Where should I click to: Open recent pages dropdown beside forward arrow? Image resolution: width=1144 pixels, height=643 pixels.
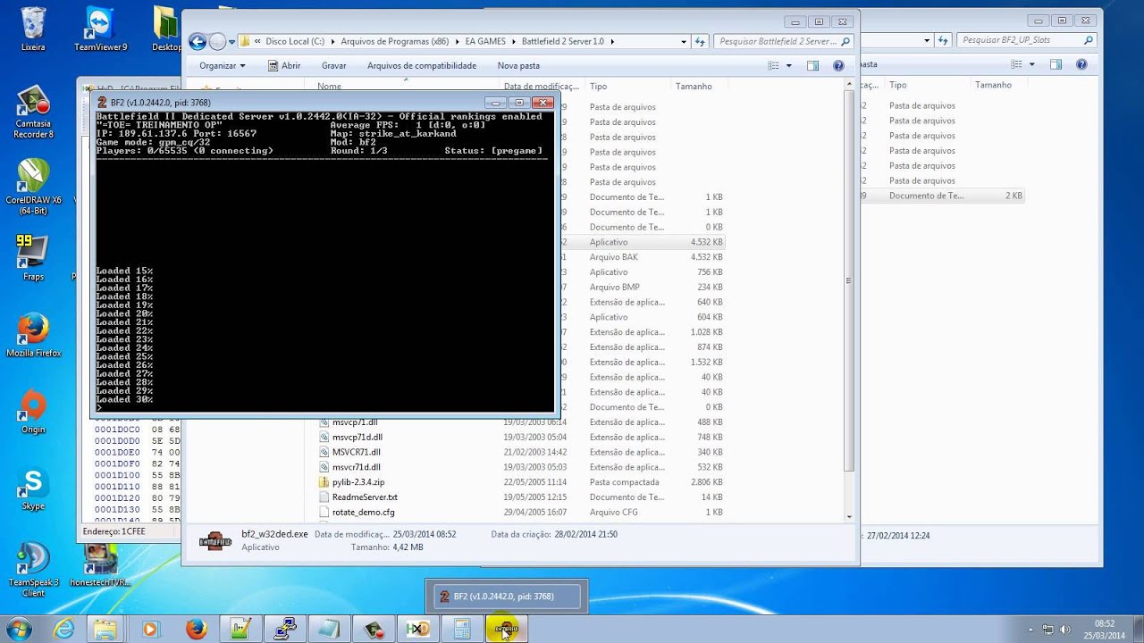232,41
